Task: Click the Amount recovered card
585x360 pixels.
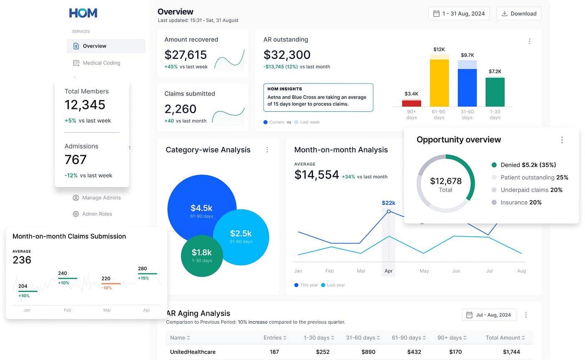Action: click(x=203, y=53)
